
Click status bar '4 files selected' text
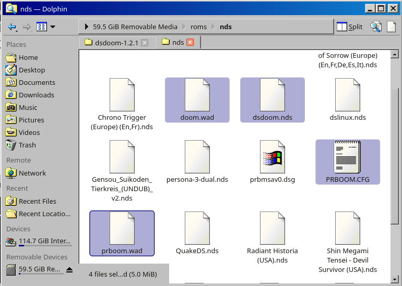pyautogui.click(x=123, y=275)
